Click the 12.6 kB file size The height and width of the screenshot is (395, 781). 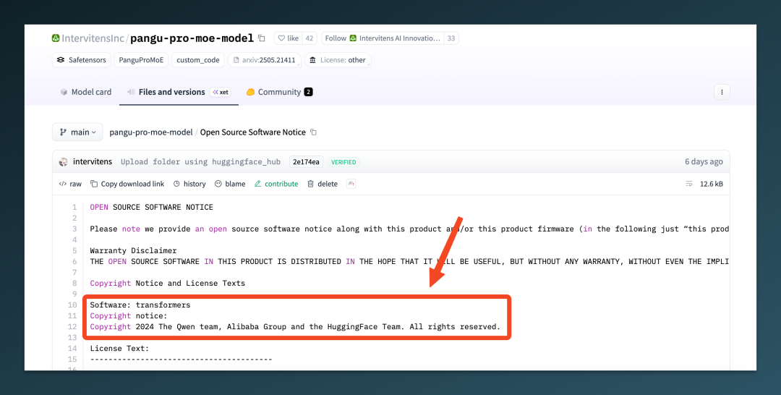712,184
